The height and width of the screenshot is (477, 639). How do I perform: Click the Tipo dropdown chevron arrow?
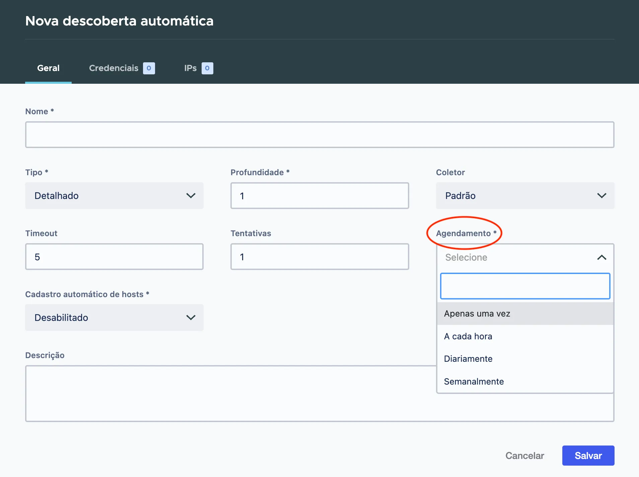pos(191,196)
